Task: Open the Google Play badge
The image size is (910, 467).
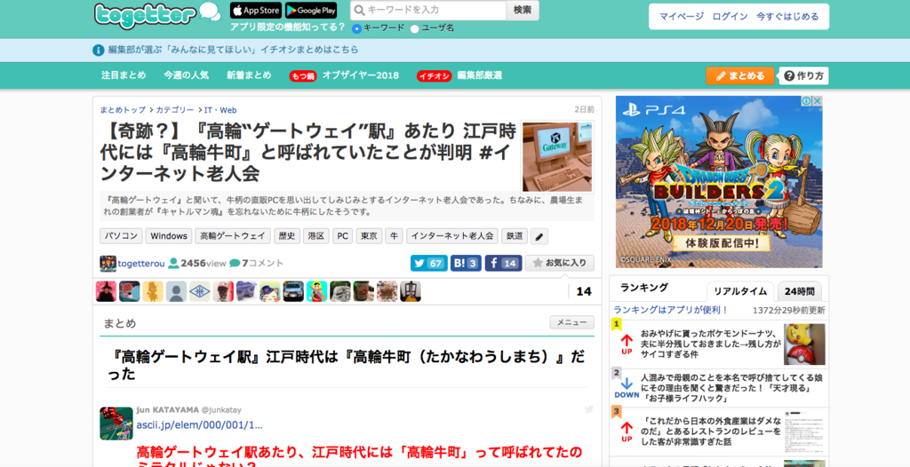Action: 311,11
